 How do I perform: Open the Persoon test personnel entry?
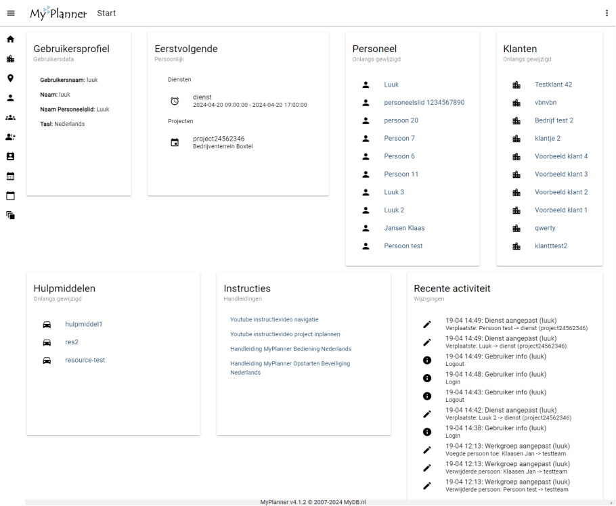[403, 246]
